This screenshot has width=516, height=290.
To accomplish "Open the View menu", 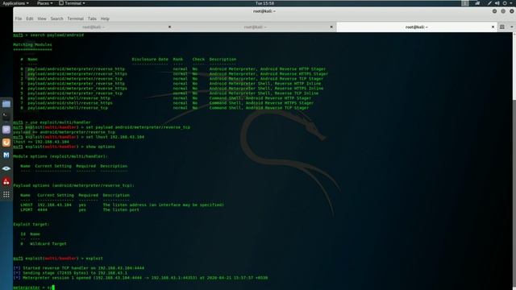I will (42, 19).
